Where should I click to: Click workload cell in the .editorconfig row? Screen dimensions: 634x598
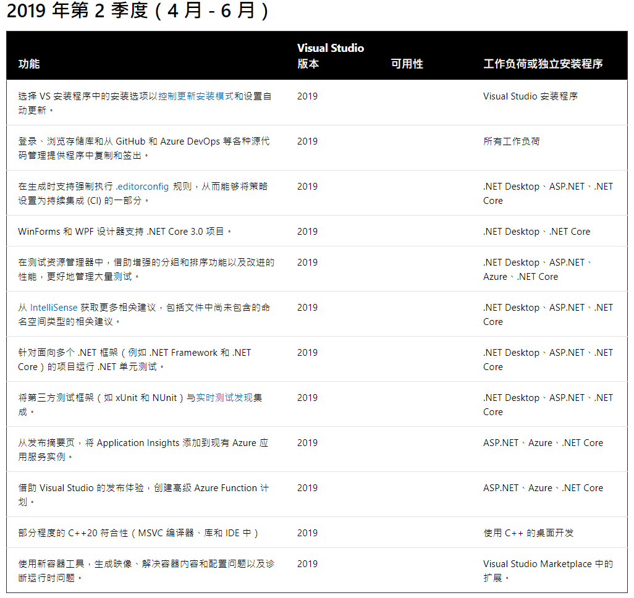(x=548, y=194)
